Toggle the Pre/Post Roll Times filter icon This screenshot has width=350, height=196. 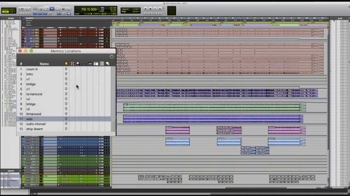pyautogui.click(x=84, y=64)
